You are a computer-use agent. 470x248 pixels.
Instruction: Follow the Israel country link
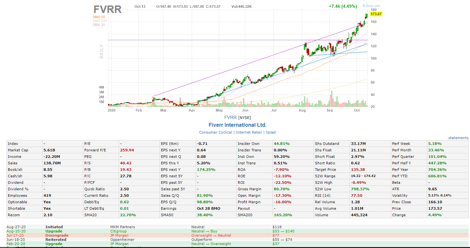tap(271, 132)
